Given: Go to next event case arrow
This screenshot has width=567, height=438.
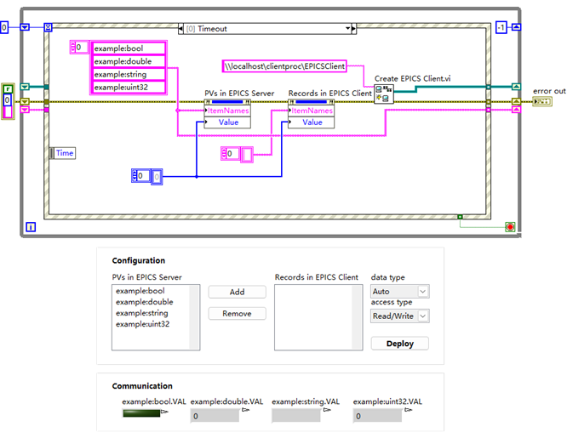Looking at the screenshot, I should [354, 29].
